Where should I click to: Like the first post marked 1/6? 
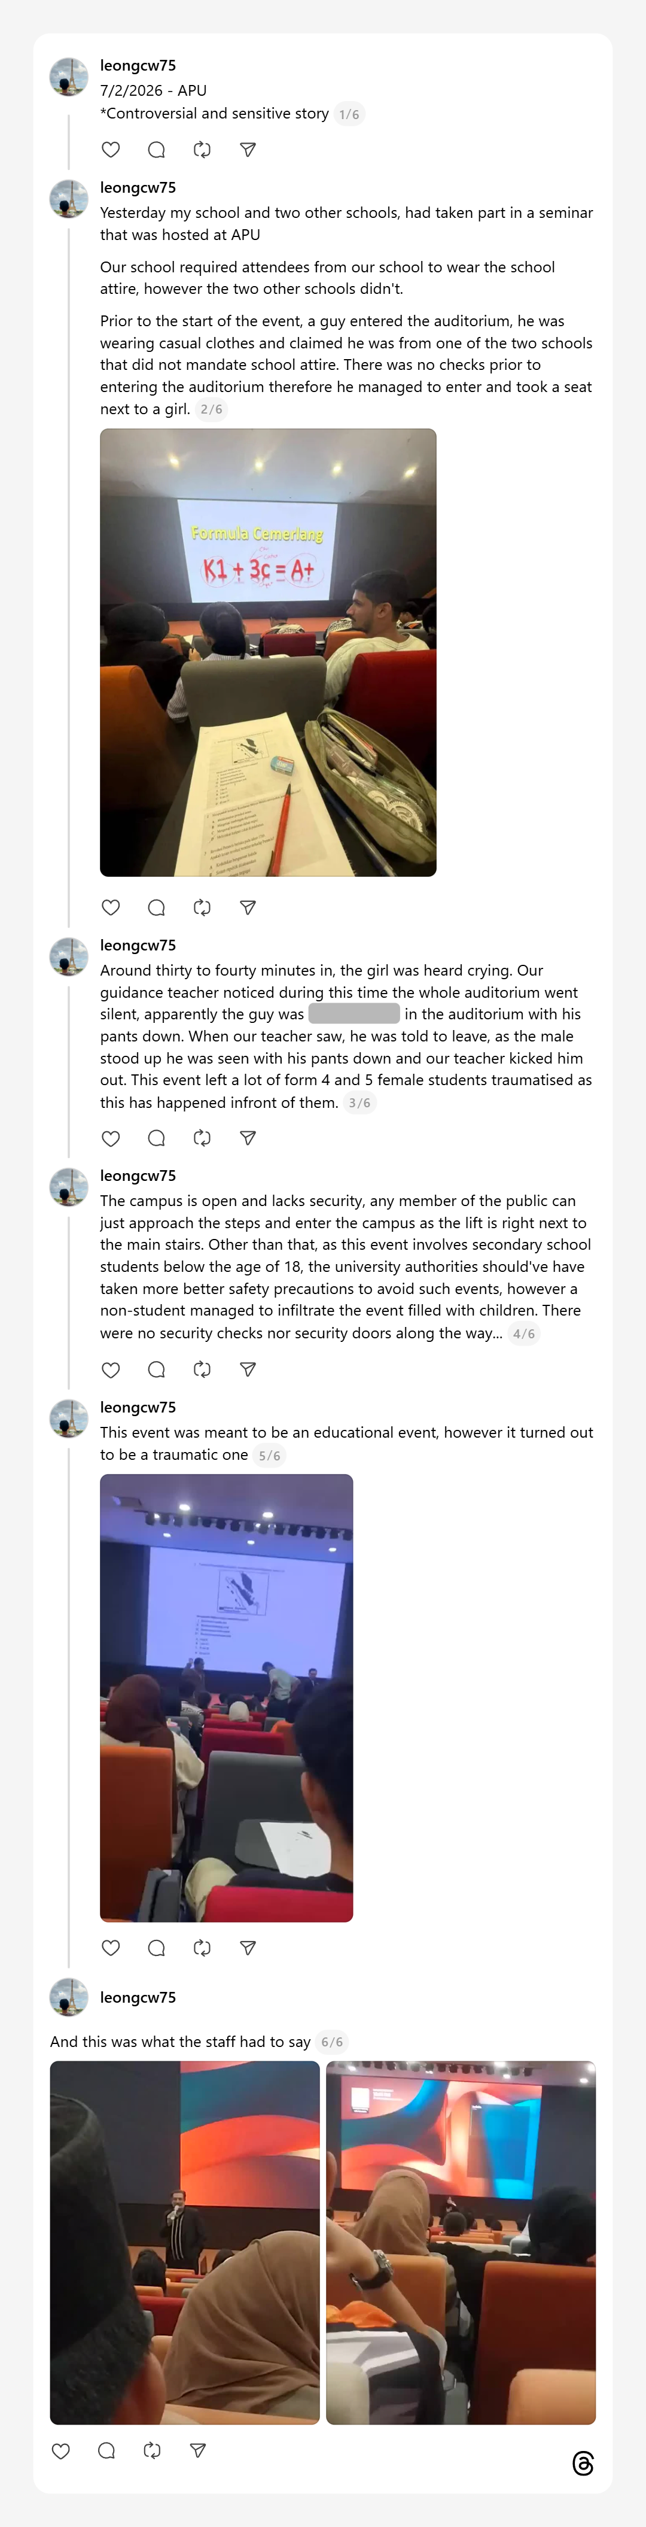111,150
